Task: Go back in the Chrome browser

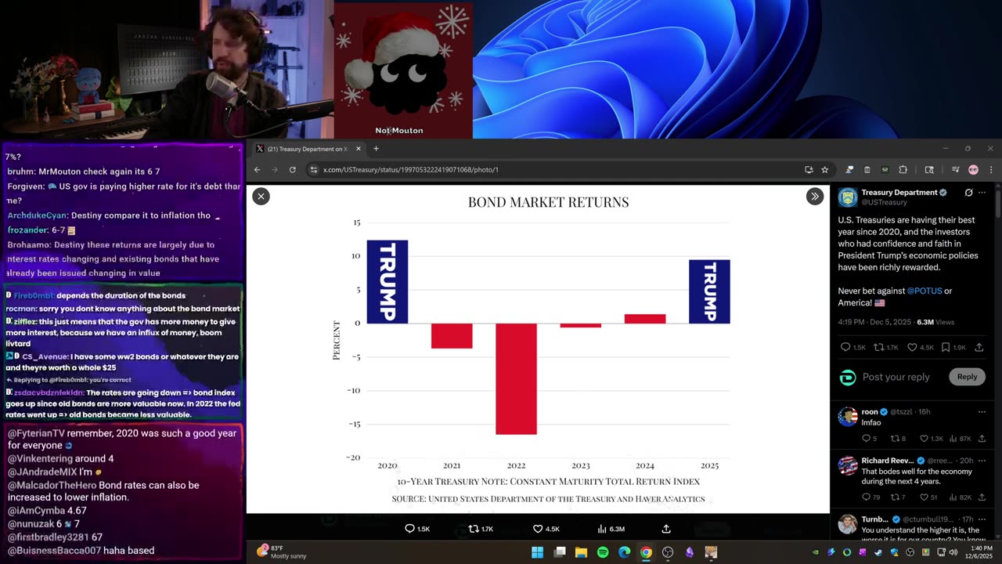Action: click(x=257, y=169)
